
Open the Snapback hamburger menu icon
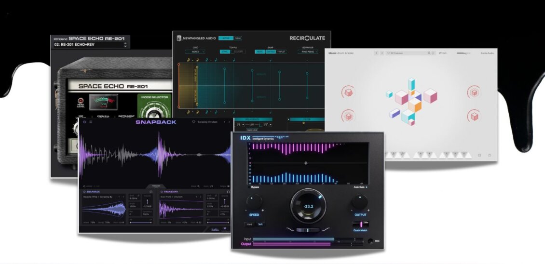[x=90, y=122]
